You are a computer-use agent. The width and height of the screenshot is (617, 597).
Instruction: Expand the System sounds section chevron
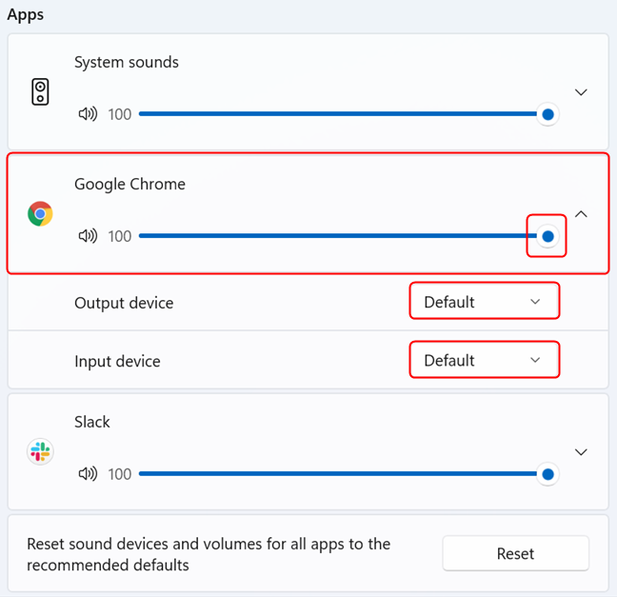[581, 92]
